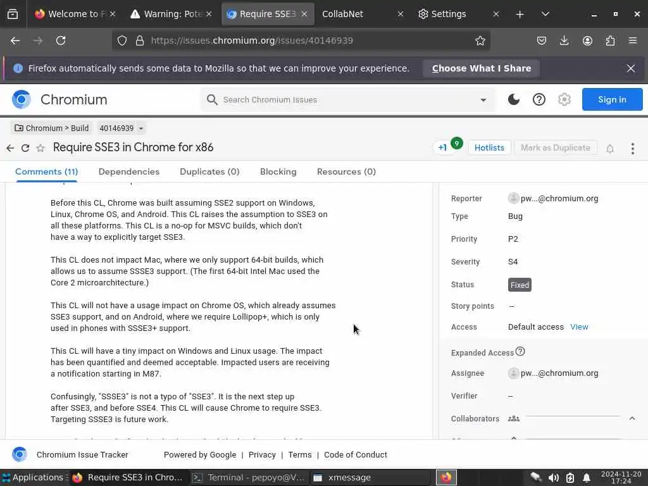Click the notification bell icon for issue
Viewport: 648px width, 486px height.
(610, 149)
